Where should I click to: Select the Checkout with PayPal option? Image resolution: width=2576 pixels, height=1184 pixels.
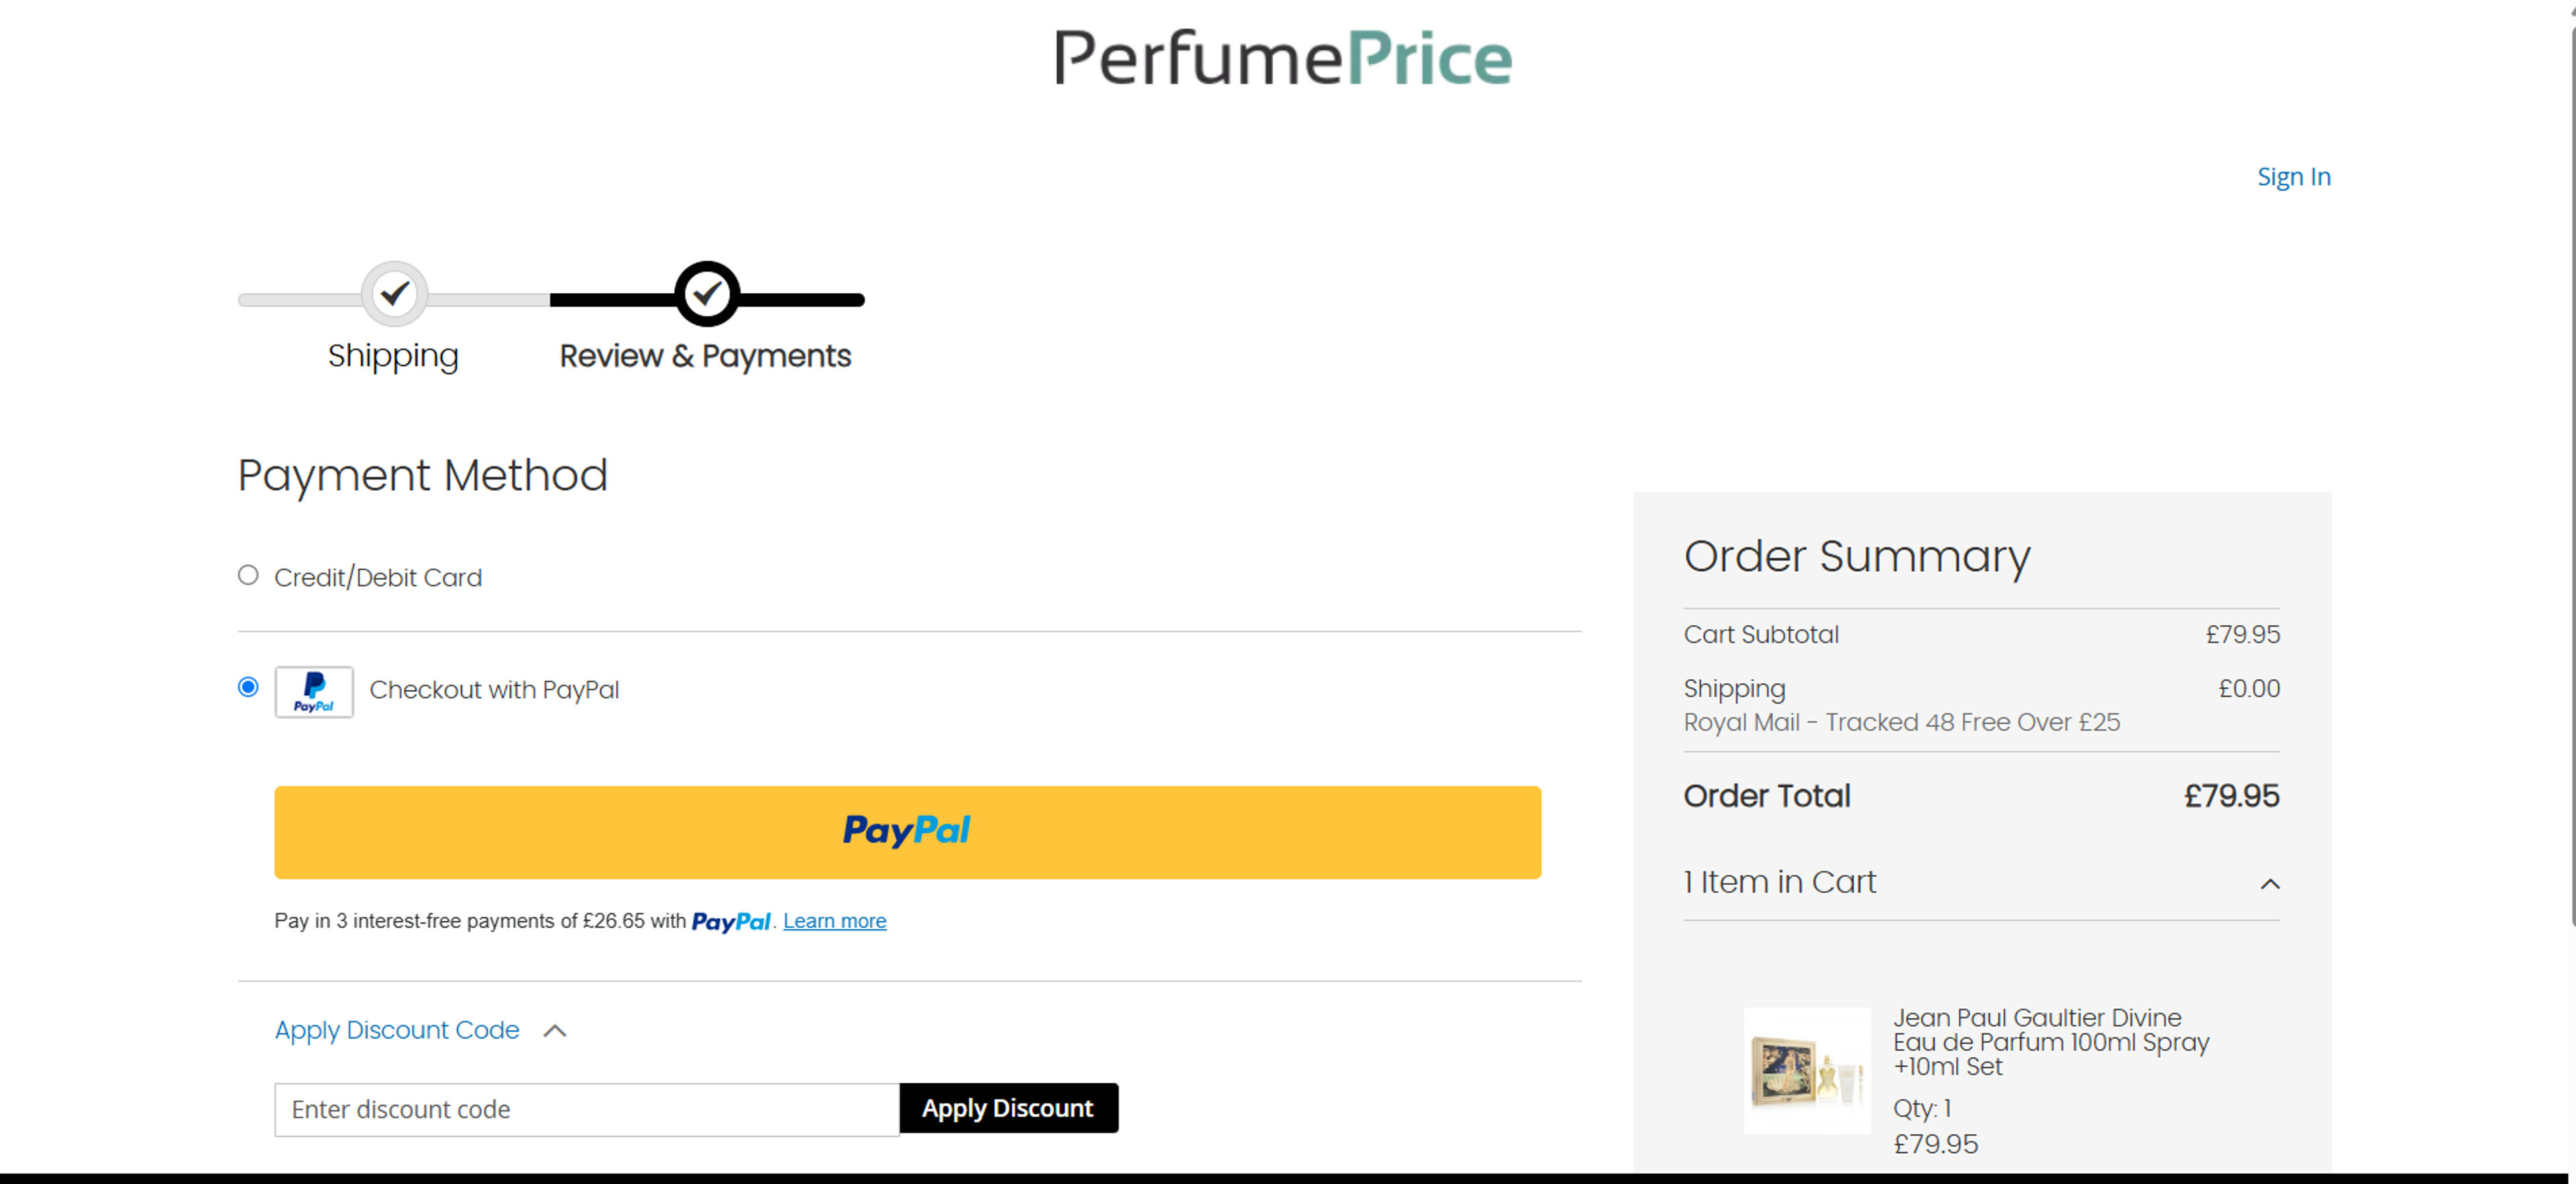pyautogui.click(x=247, y=687)
